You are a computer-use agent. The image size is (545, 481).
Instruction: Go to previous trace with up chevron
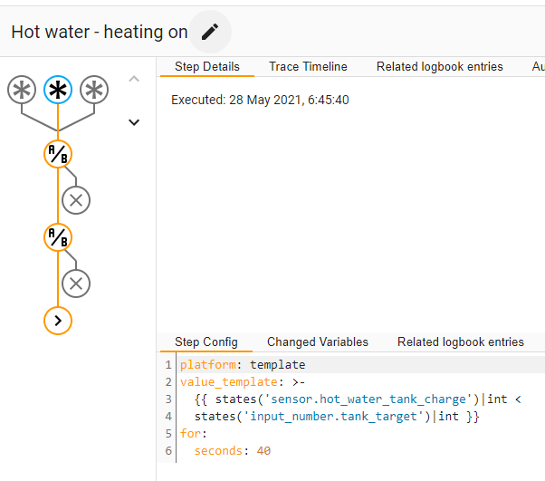tap(134, 79)
